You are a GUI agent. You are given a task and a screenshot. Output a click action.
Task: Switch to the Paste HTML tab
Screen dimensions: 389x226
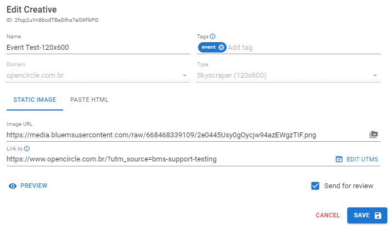click(89, 100)
